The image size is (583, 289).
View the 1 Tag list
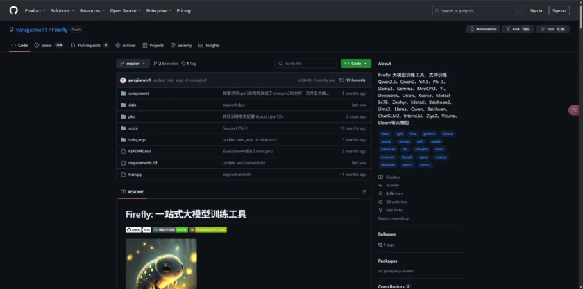[x=189, y=64]
